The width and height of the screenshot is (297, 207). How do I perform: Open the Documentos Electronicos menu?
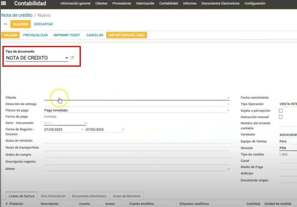(x=220, y=3)
